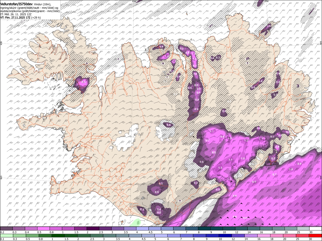
Task: Pick the upper scale swatch between 1 and 1.5
Action: click(68, 229)
